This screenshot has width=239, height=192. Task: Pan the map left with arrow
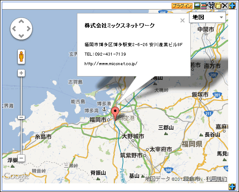click(14, 29)
